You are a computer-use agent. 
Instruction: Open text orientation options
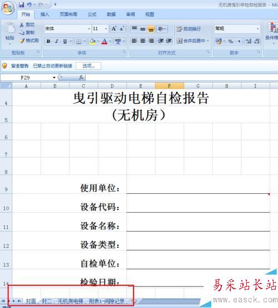pos(162,28)
